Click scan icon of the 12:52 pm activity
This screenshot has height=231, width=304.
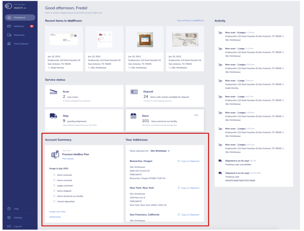[x=220, y=129]
